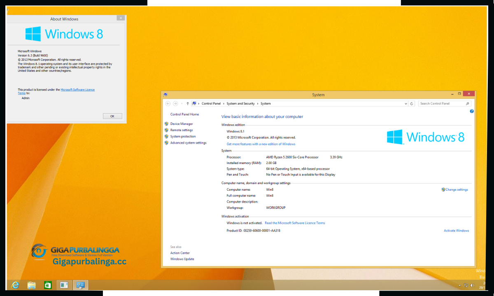The width and height of the screenshot is (494, 296).
Task: Click the Windows 8 logo in System window
Action: tap(426, 137)
